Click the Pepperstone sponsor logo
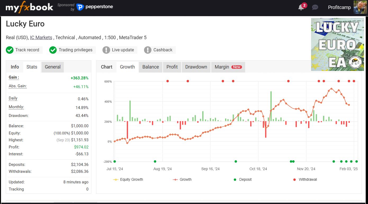The width and height of the screenshot is (368, 204). pos(95,7)
